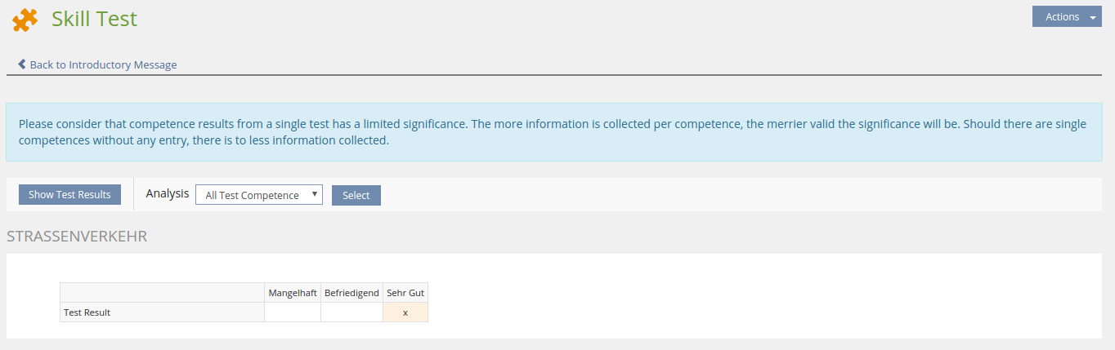Click the highlighted x cell under Sehr Gut
Image resolution: width=1115 pixels, height=350 pixels.
point(405,312)
